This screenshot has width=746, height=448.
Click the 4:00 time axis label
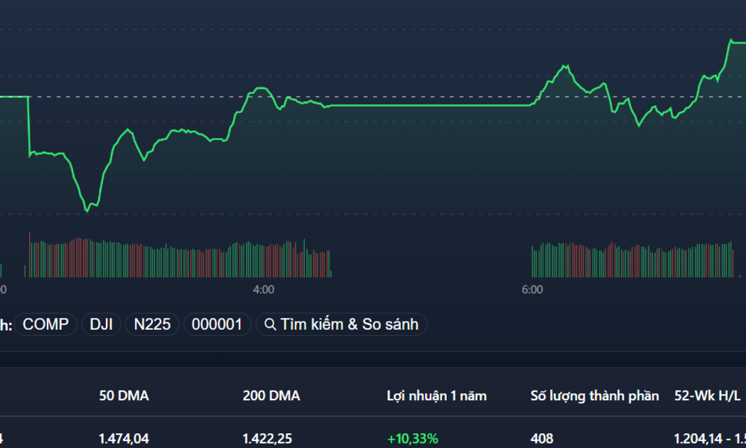tap(264, 289)
